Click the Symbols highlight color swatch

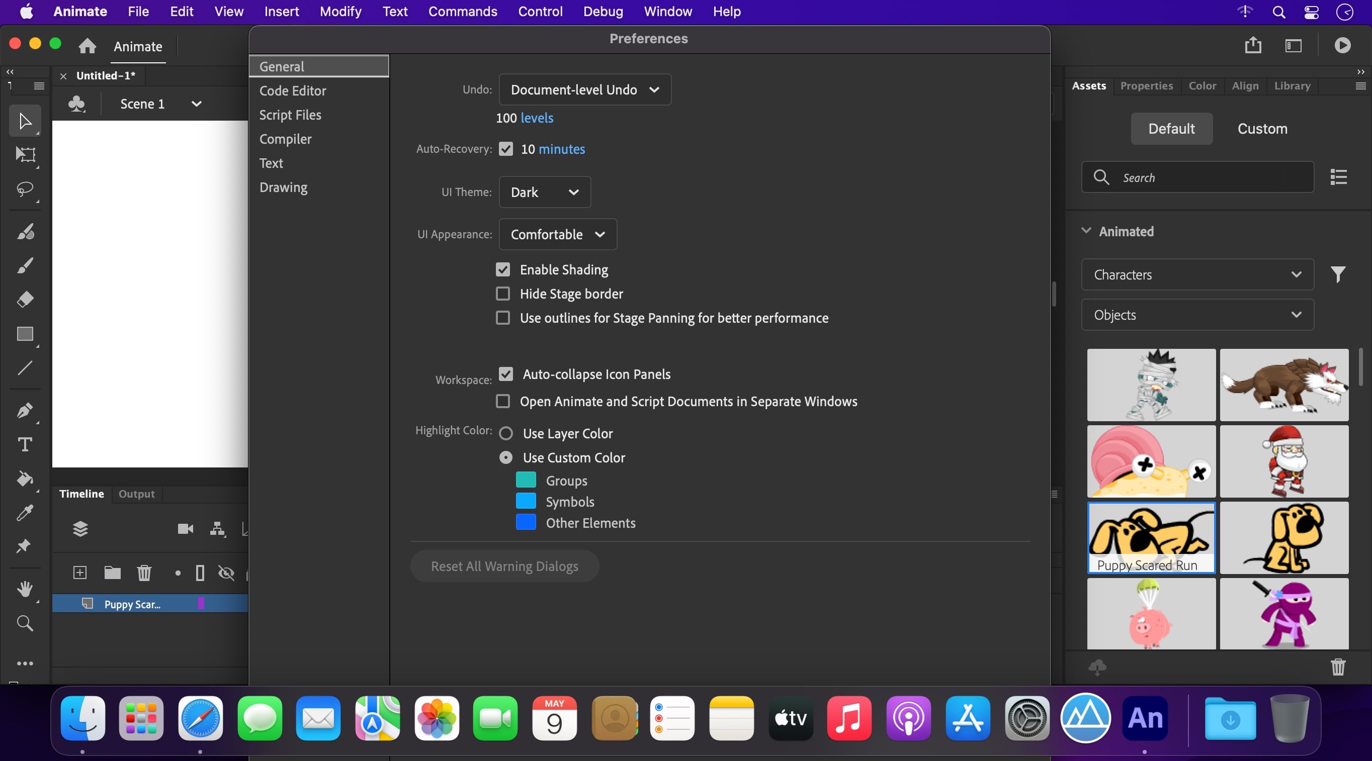pos(526,501)
